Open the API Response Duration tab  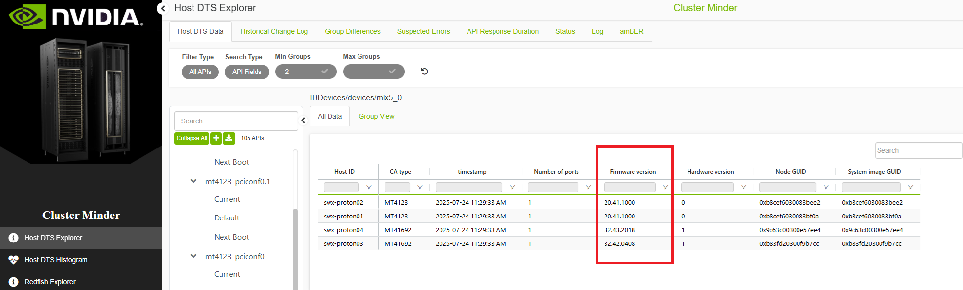click(503, 31)
